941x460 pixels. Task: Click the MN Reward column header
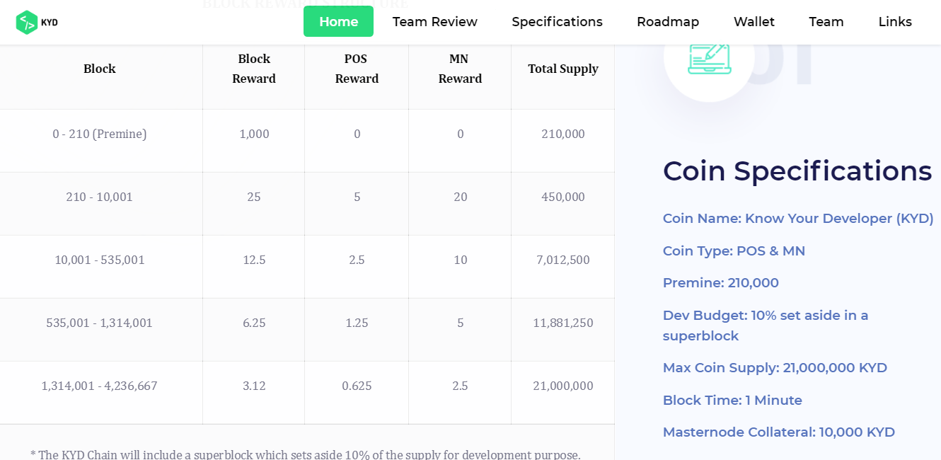[x=460, y=69]
